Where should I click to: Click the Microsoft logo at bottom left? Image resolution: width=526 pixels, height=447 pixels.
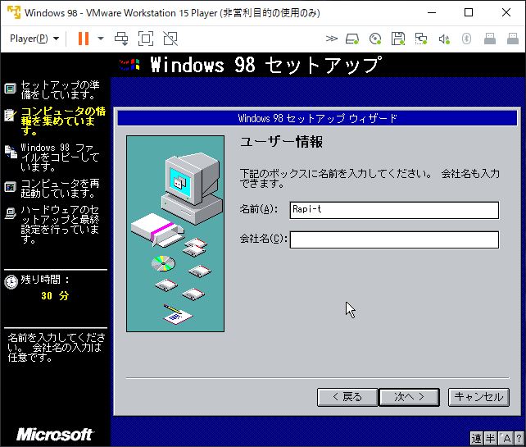click(55, 434)
